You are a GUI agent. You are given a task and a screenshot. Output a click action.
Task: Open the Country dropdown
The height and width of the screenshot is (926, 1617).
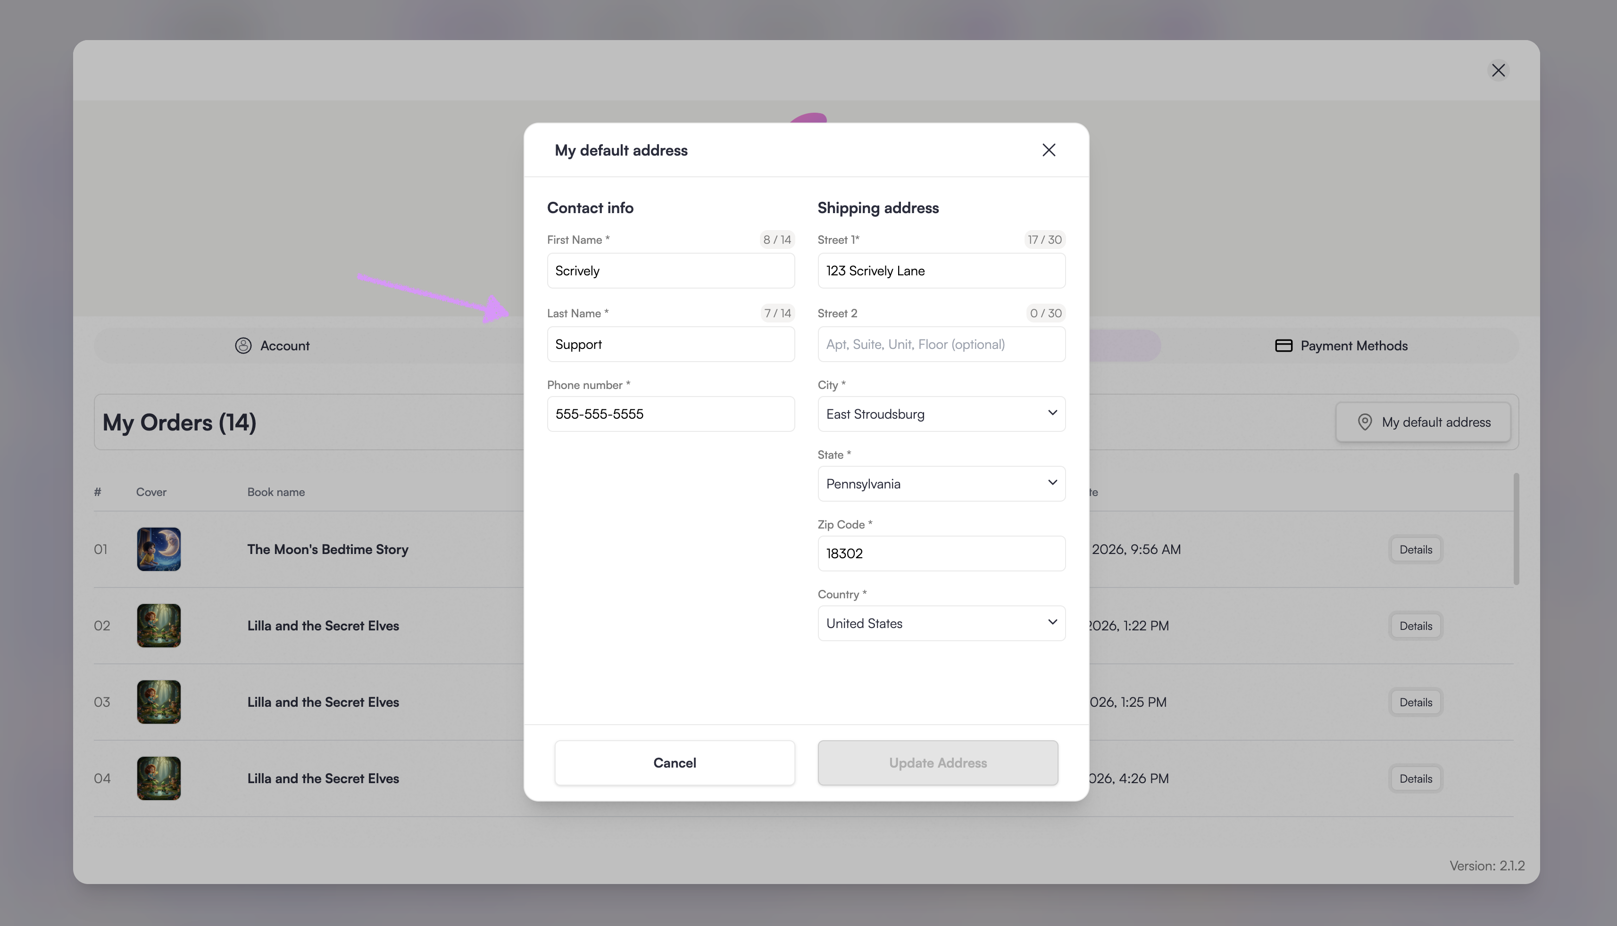(x=941, y=623)
